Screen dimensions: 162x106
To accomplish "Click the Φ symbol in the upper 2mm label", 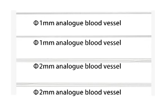I will pos(36,66).
